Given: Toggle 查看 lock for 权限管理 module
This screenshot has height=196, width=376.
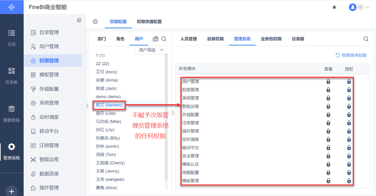Looking at the screenshot, I should 328,90.
